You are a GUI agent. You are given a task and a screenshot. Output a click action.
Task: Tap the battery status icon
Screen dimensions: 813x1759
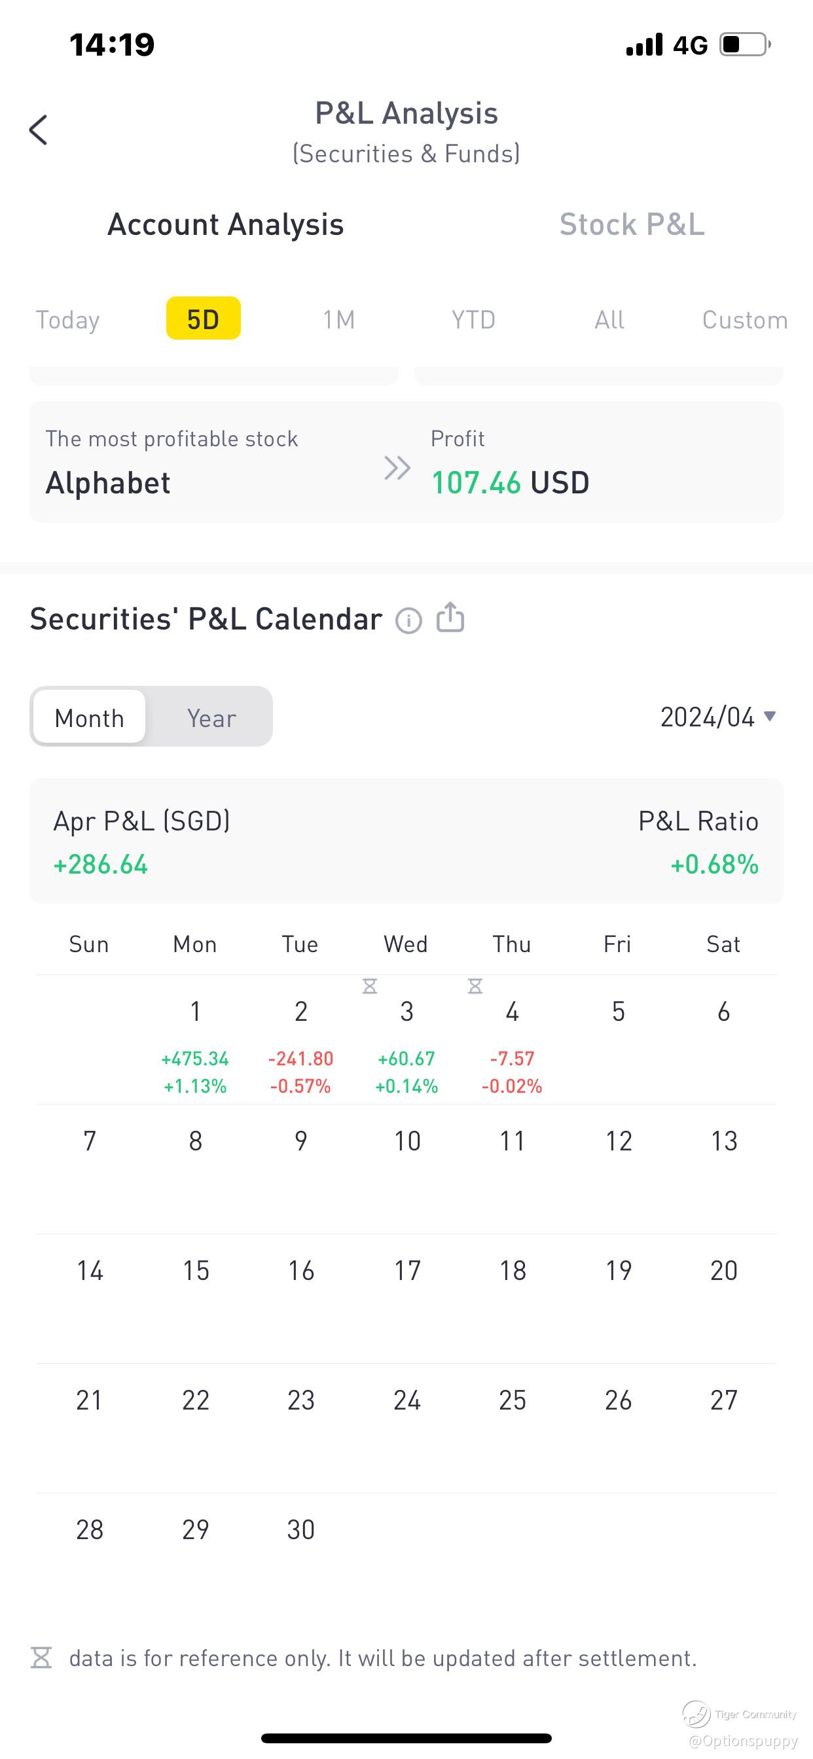pos(744,45)
